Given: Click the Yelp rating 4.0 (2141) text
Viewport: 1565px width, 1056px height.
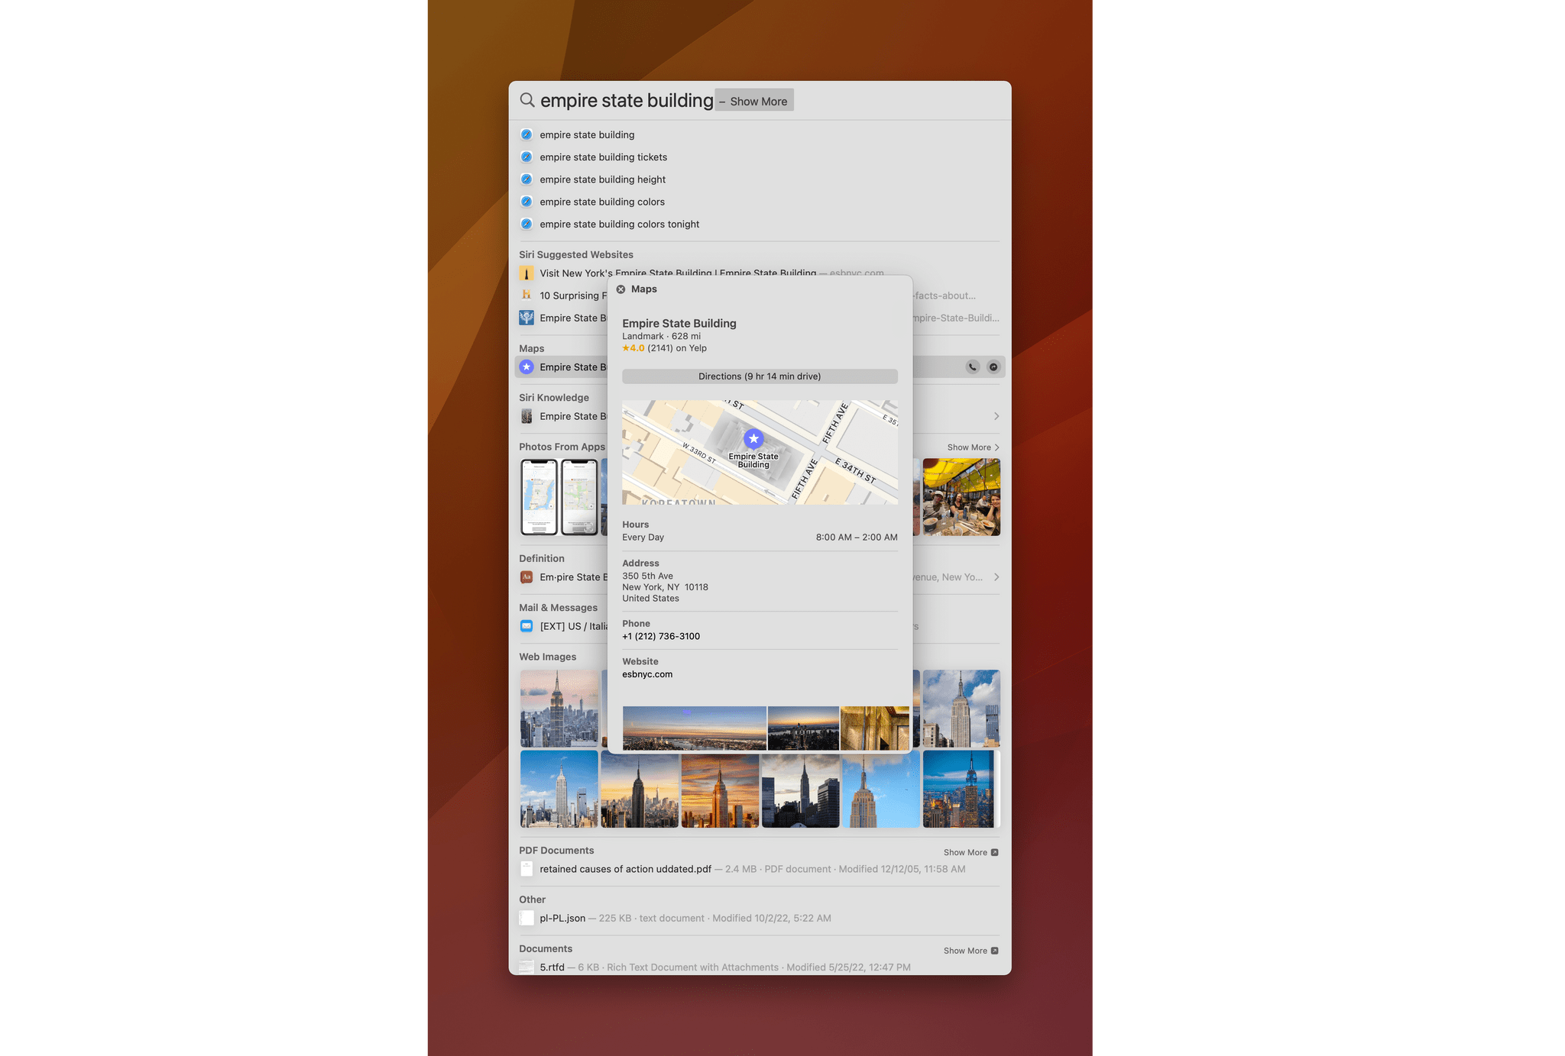Looking at the screenshot, I should point(664,348).
